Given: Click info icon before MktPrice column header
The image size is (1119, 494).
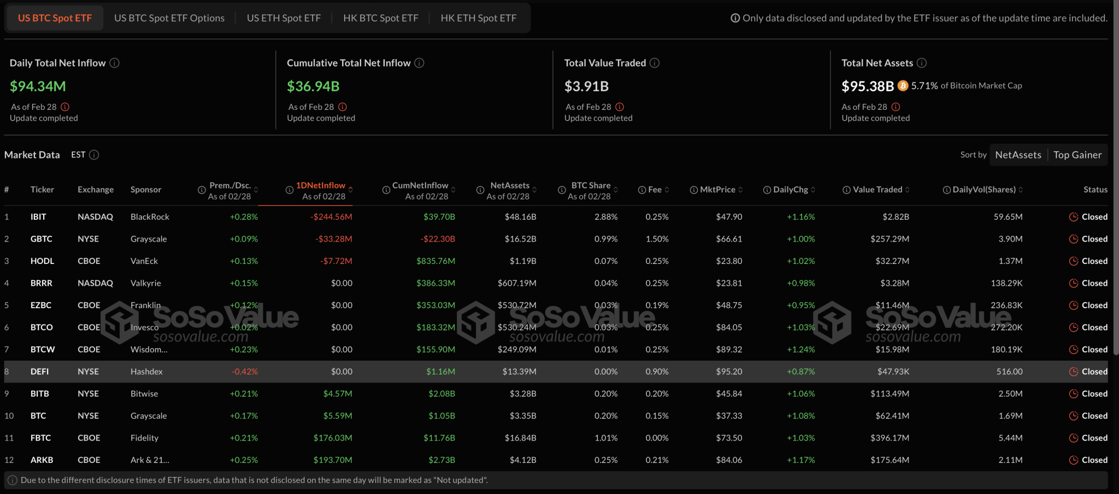Looking at the screenshot, I should [694, 190].
